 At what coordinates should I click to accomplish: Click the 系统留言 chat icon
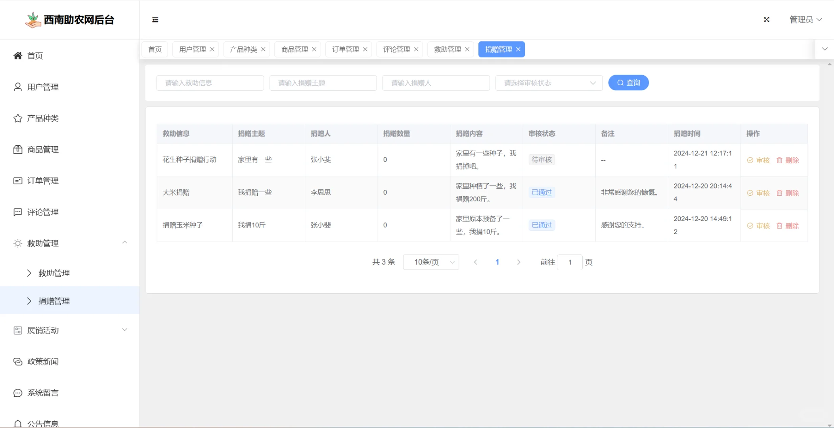click(17, 393)
